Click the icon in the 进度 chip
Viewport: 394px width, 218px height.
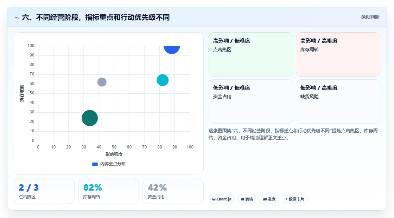tap(265, 199)
